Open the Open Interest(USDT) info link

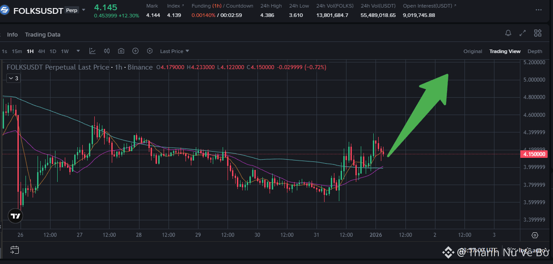click(x=430, y=6)
